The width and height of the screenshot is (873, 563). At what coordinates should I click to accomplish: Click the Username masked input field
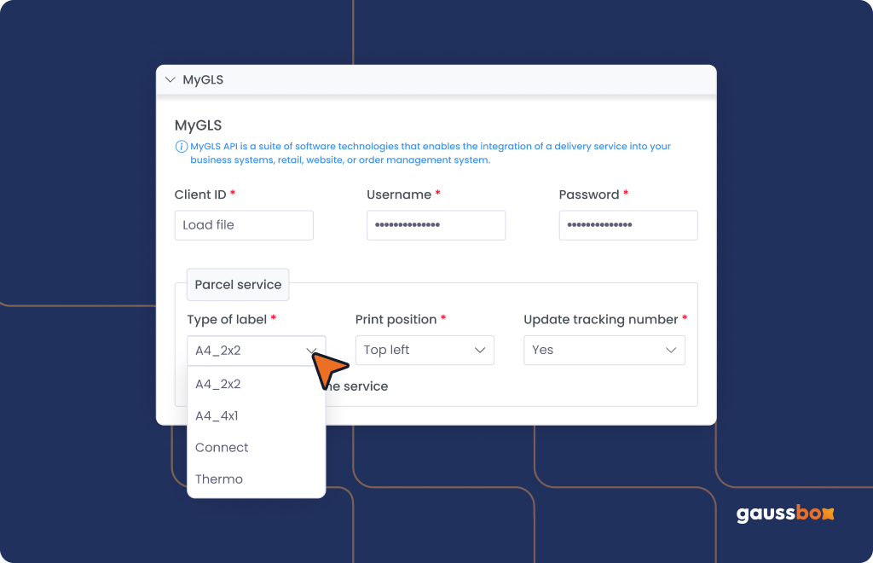436,225
